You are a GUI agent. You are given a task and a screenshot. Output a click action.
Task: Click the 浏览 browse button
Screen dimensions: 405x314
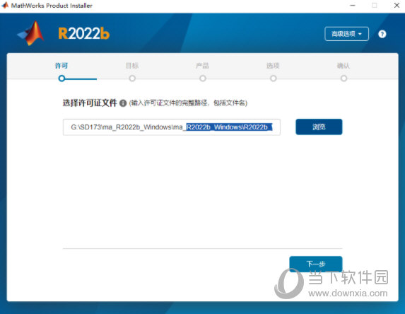(x=319, y=127)
